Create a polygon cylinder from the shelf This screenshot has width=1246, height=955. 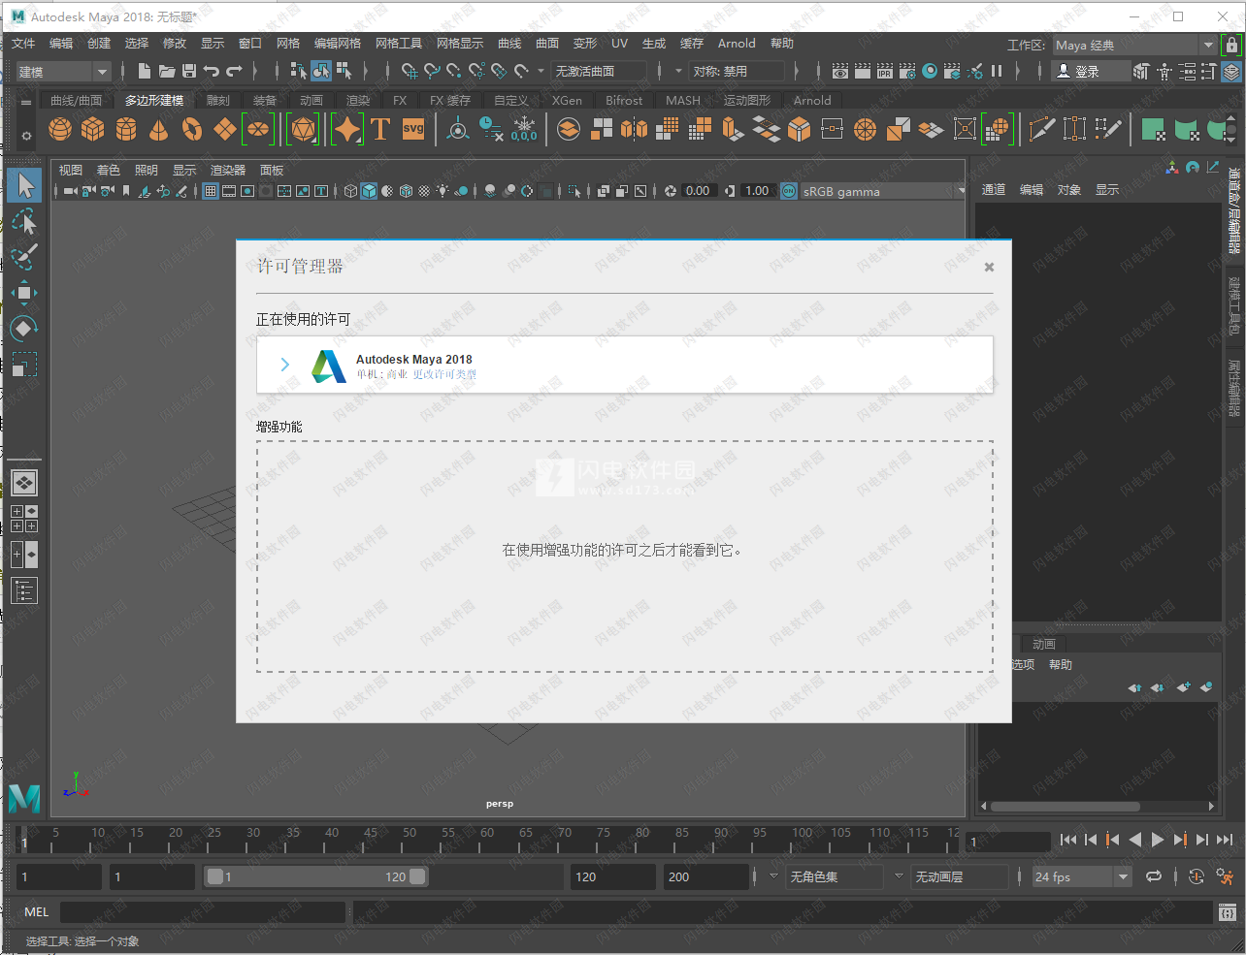[126, 129]
